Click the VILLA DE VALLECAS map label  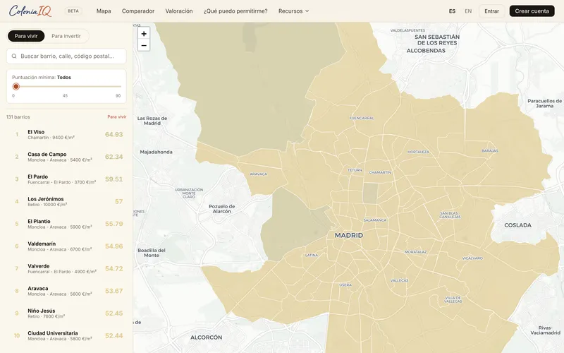[x=453, y=299]
